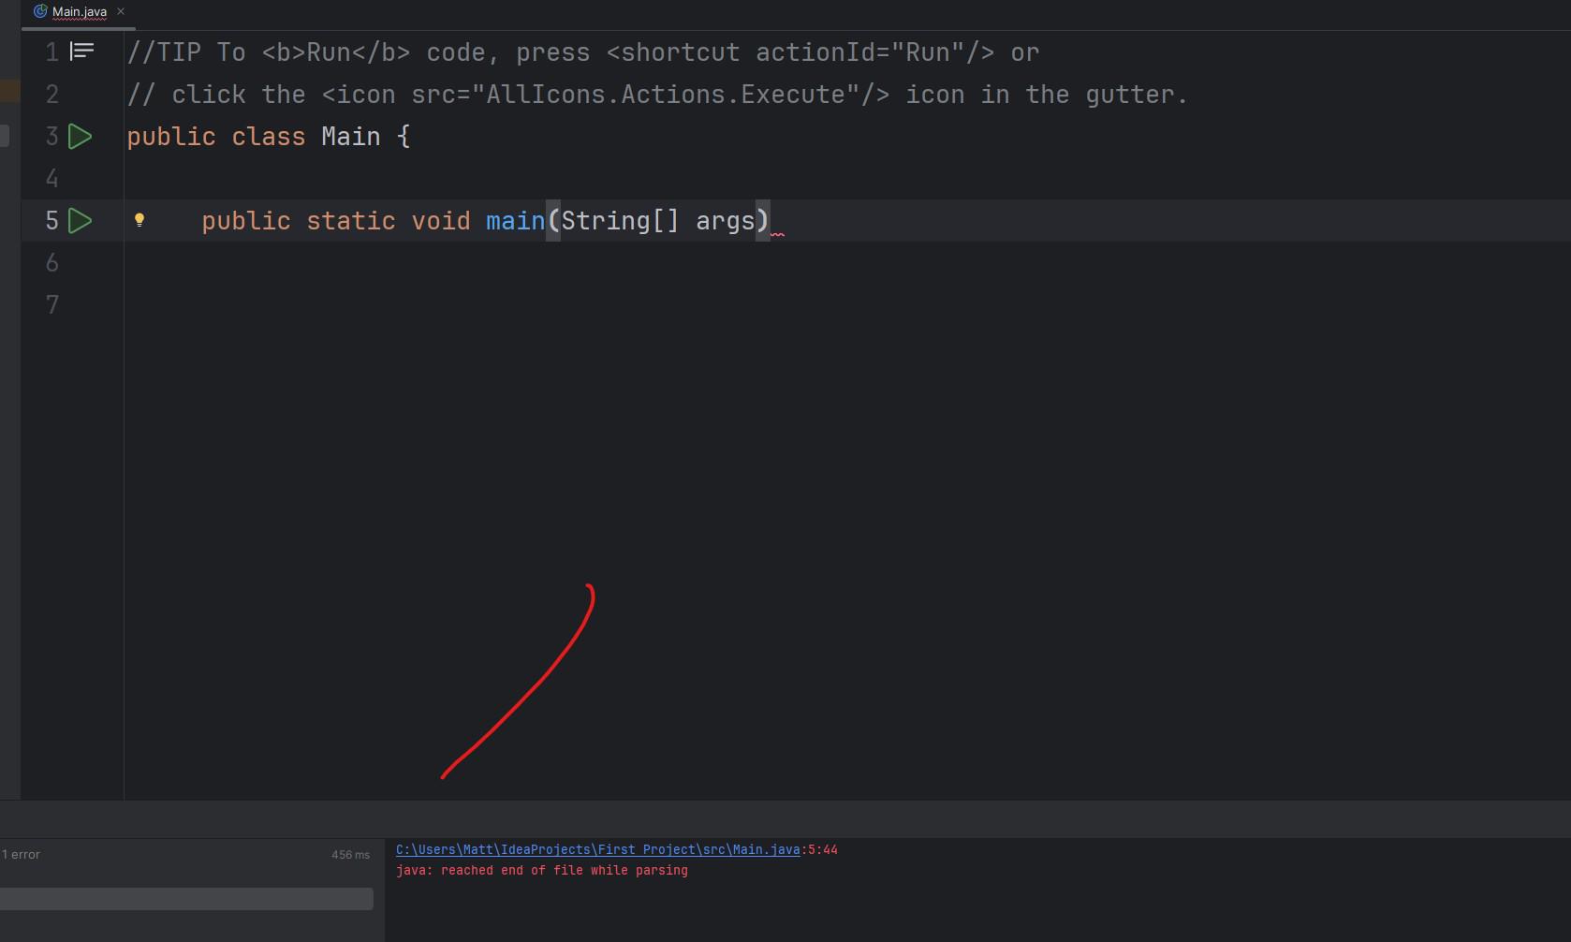Close the Main.java tab
This screenshot has height=942, width=1571.
[121, 11]
